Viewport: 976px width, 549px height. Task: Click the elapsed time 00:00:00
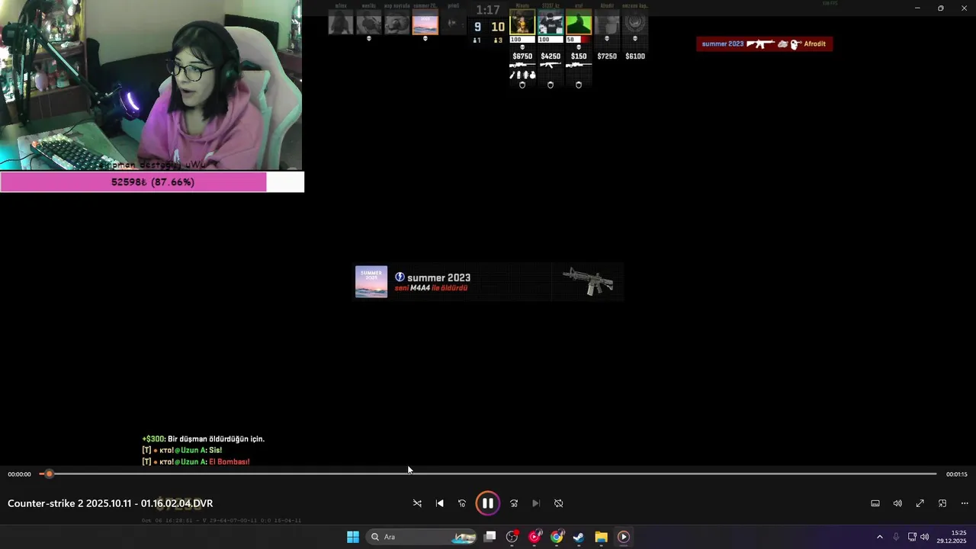20,474
